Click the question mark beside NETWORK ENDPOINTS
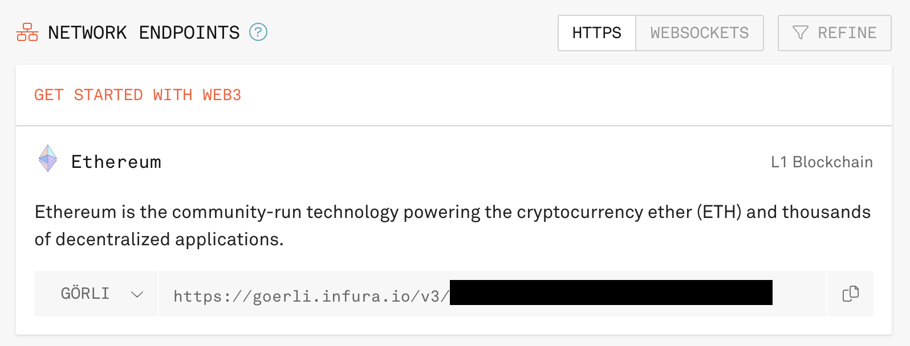This screenshot has width=910, height=346. pos(259,33)
